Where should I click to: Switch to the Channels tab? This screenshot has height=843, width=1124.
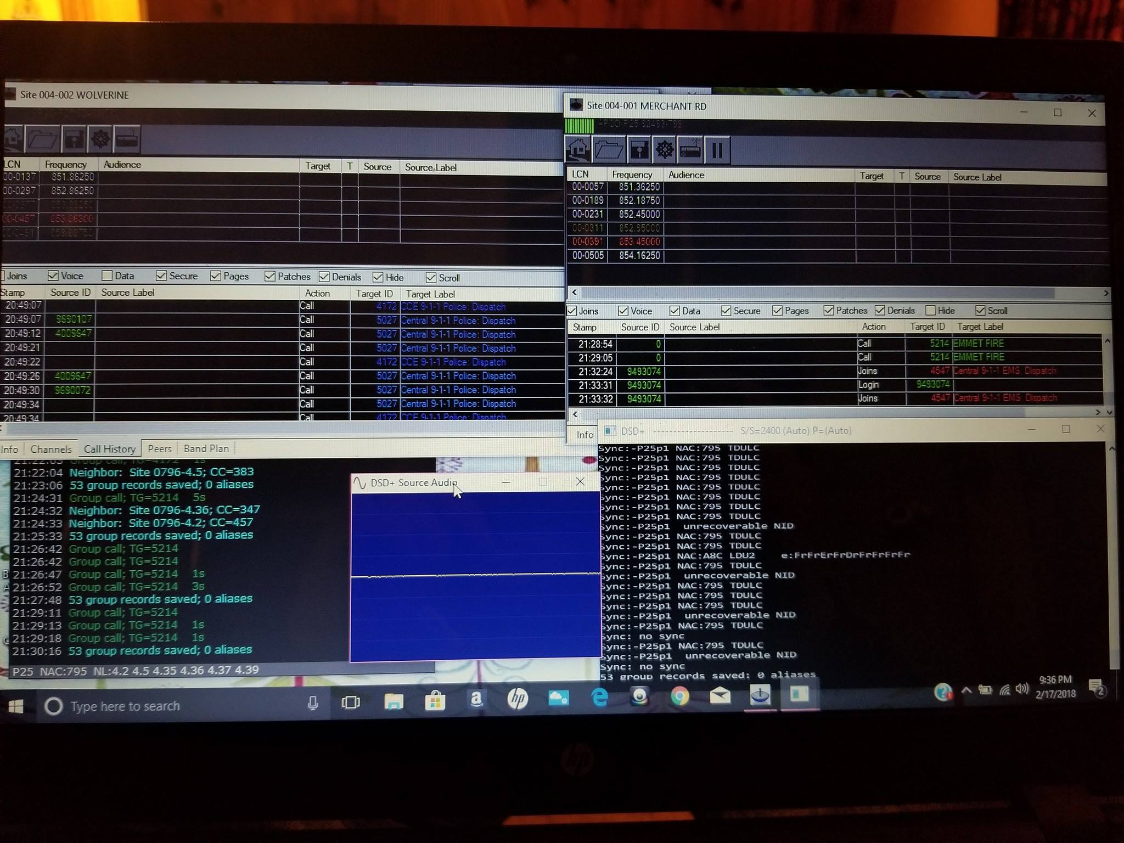click(51, 449)
